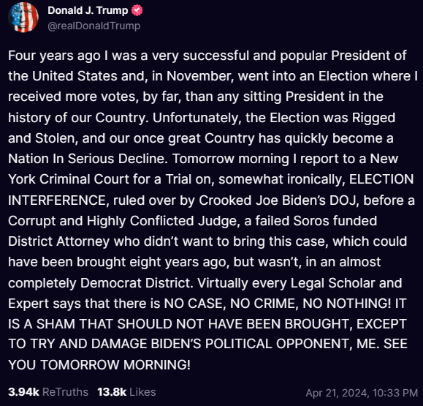Viewport: 423px width, 406px height.
Task: Open the Apr 21, 2024 timestamp permalink
Action: pos(362,393)
